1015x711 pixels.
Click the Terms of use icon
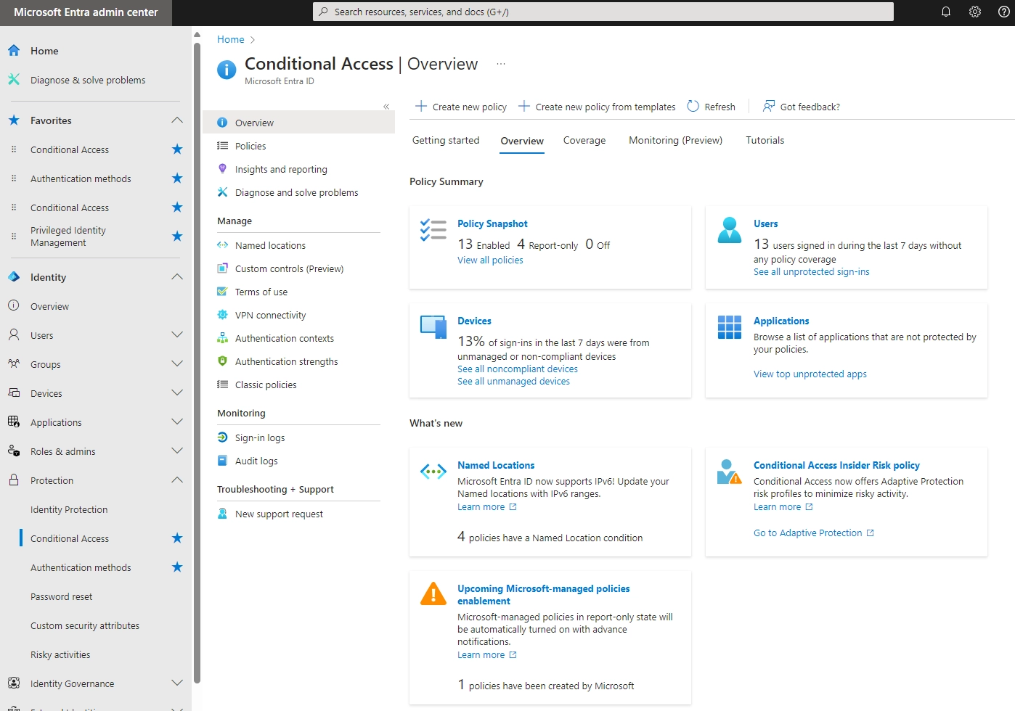coord(223,292)
